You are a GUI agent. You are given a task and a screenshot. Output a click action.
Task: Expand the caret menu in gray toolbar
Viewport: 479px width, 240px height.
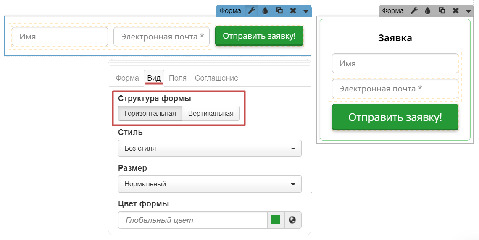(x=468, y=11)
